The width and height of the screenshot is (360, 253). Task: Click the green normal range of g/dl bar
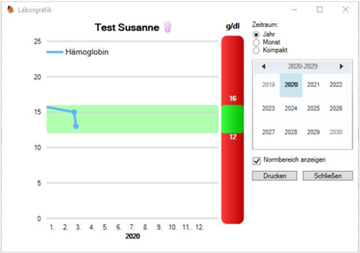(232, 119)
